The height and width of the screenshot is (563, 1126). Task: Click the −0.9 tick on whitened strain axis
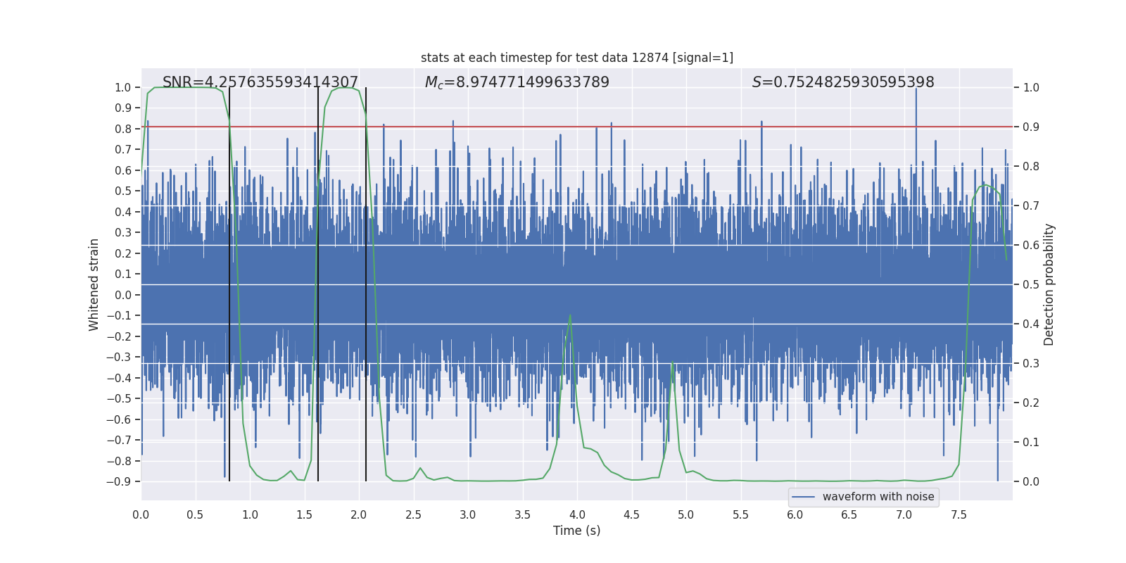pyautogui.click(x=119, y=481)
